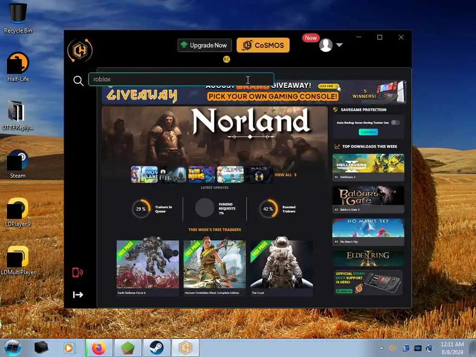
Task: Open the Windows Start orb
Action: (x=13, y=348)
